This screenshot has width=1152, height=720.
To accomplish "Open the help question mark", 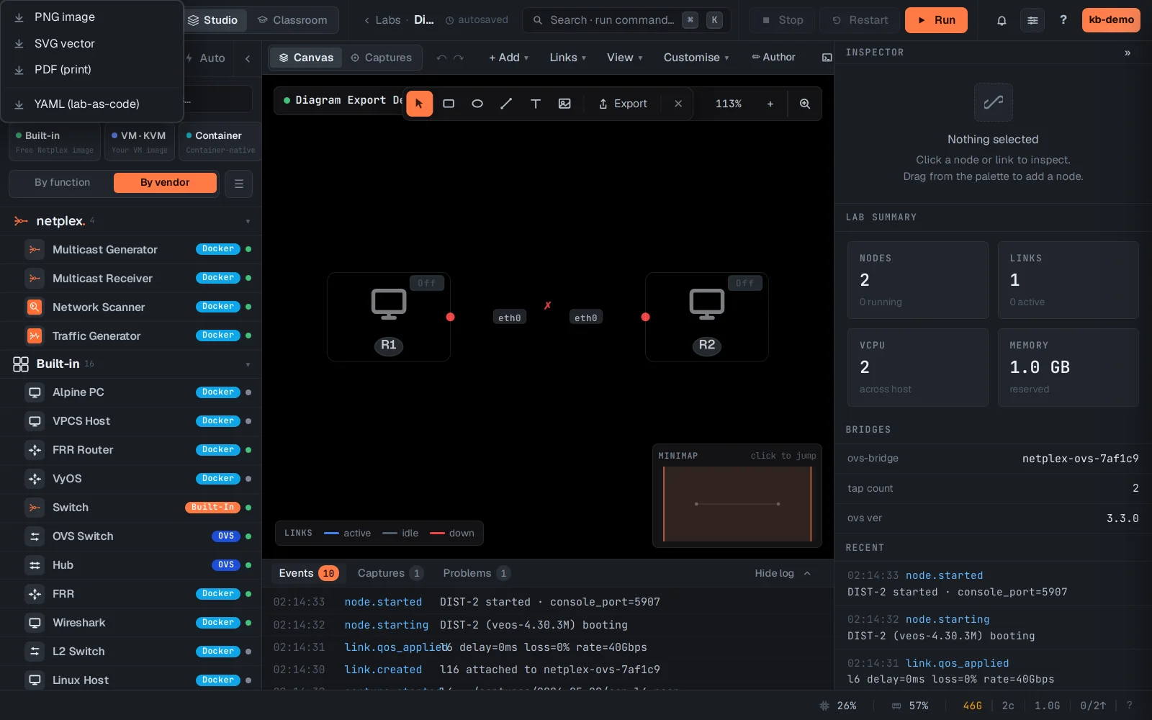I will (1063, 20).
